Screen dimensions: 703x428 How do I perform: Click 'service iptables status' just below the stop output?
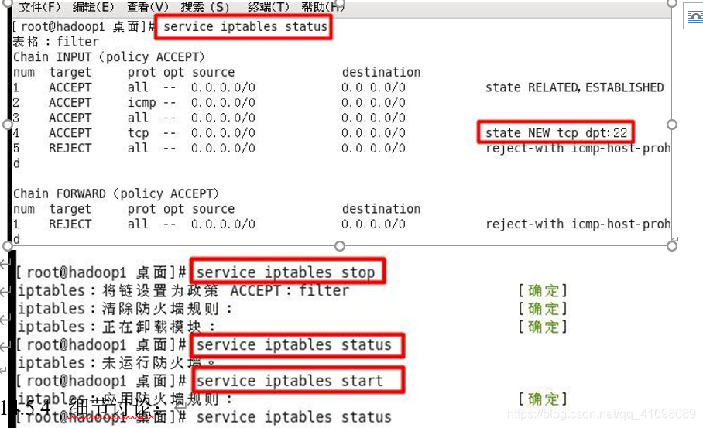point(293,344)
